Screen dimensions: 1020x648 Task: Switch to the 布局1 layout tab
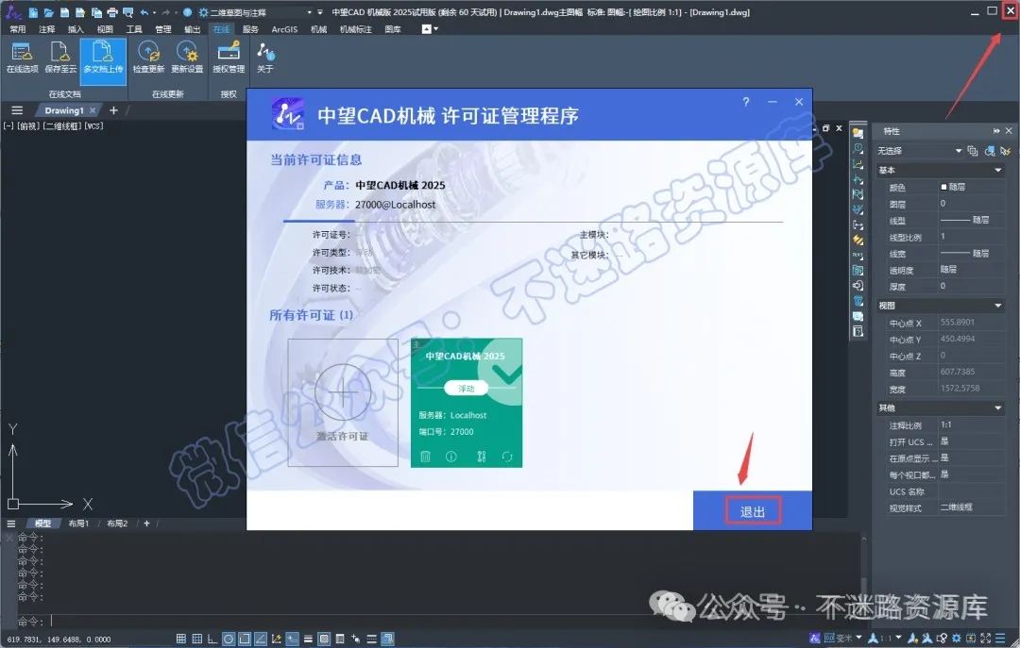(78, 523)
